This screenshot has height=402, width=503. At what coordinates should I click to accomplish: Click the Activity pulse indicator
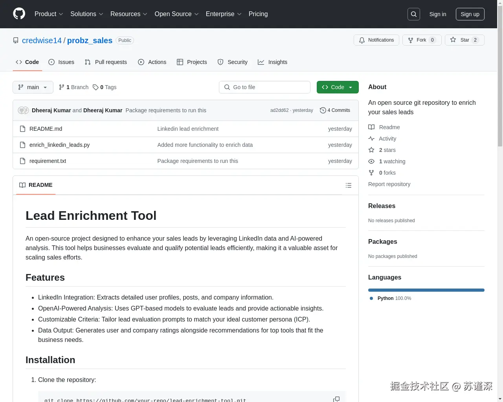pos(371,139)
